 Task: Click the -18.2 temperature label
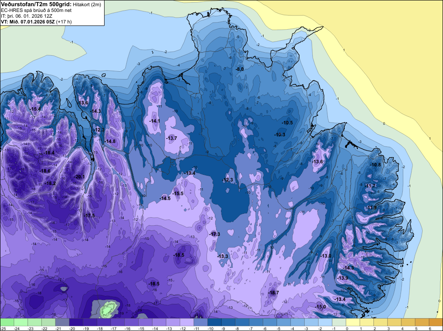[51, 183]
